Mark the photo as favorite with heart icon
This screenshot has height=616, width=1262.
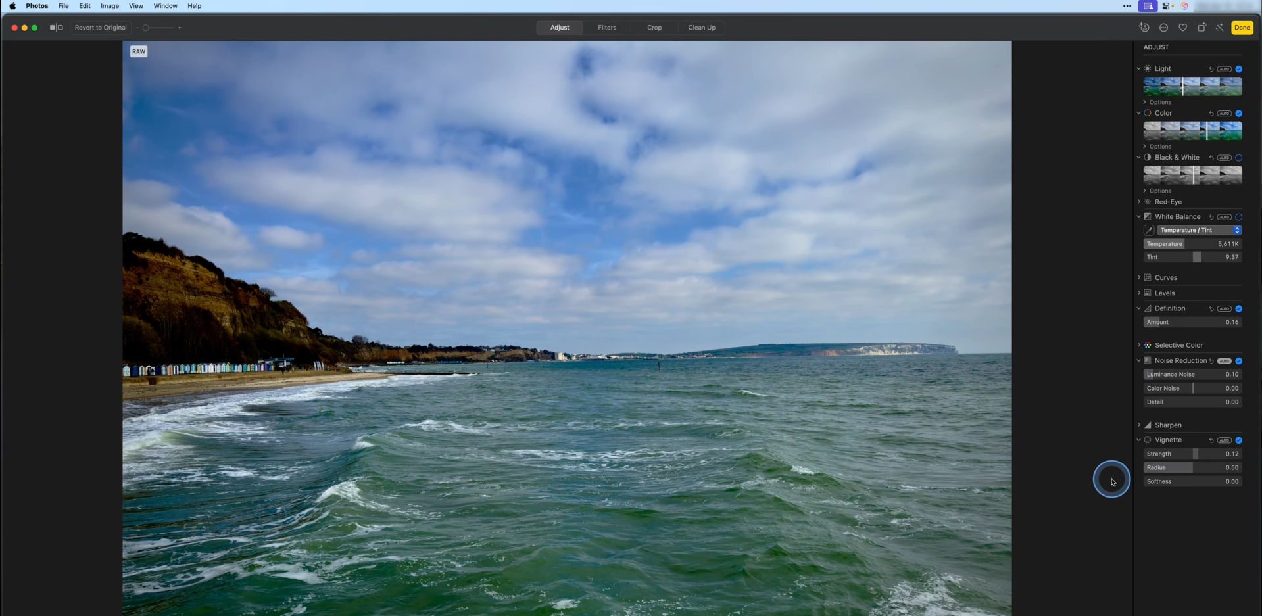(x=1182, y=28)
